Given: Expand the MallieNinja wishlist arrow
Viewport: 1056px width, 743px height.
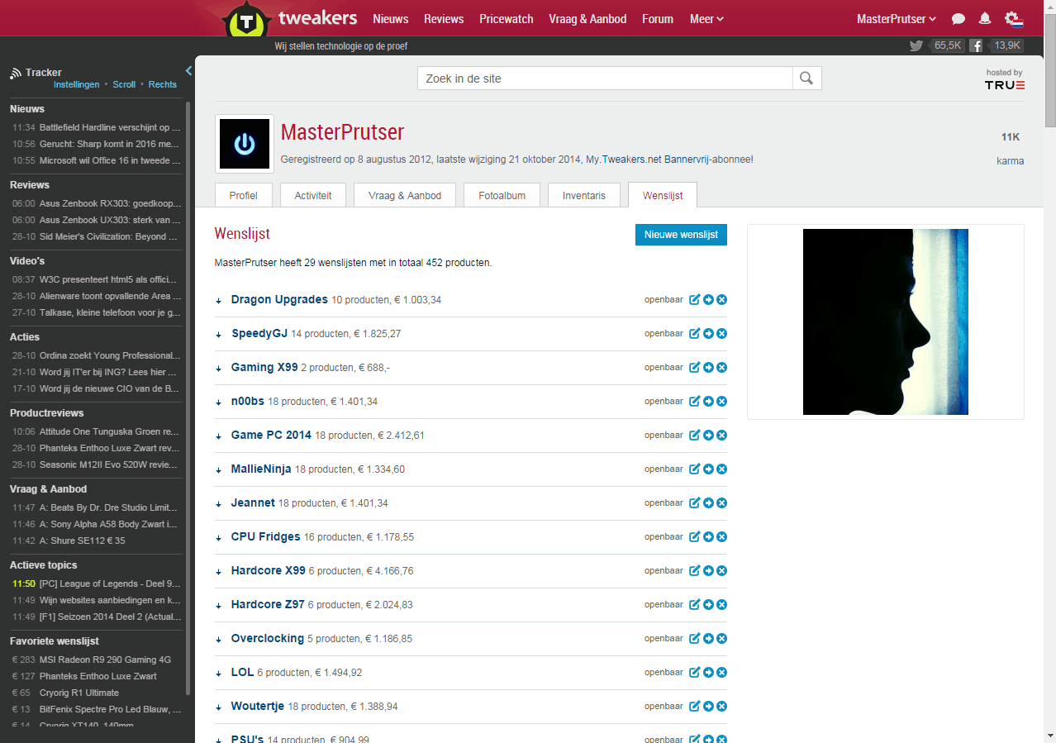Looking at the screenshot, I should pyautogui.click(x=219, y=470).
